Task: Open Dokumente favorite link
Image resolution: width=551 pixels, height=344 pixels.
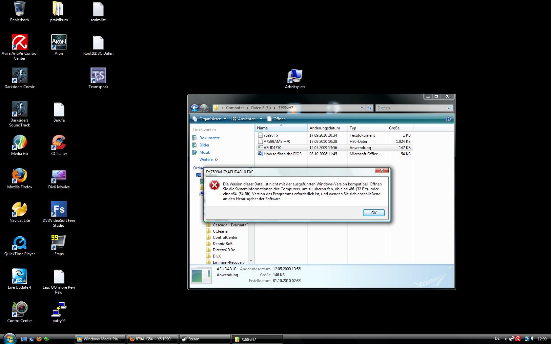Action: coord(210,138)
